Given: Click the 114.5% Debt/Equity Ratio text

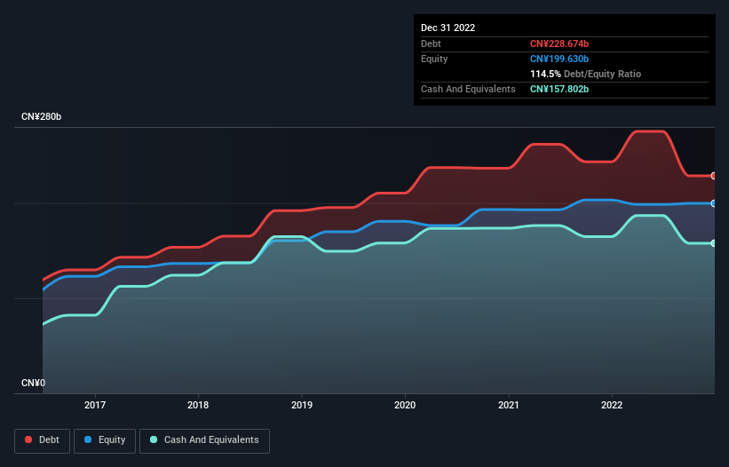Looking at the screenshot, I should click(585, 74).
